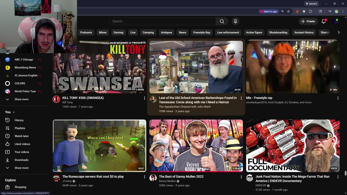
Task: Open options menu for Junk Food Nation
Action: 338,177
